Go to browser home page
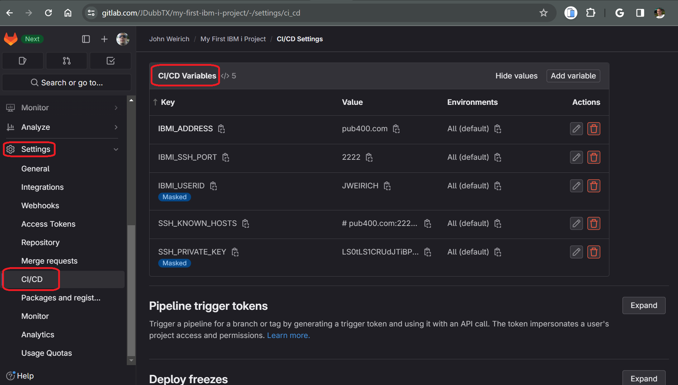The height and width of the screenshot is (385, 678). point(68,13)
